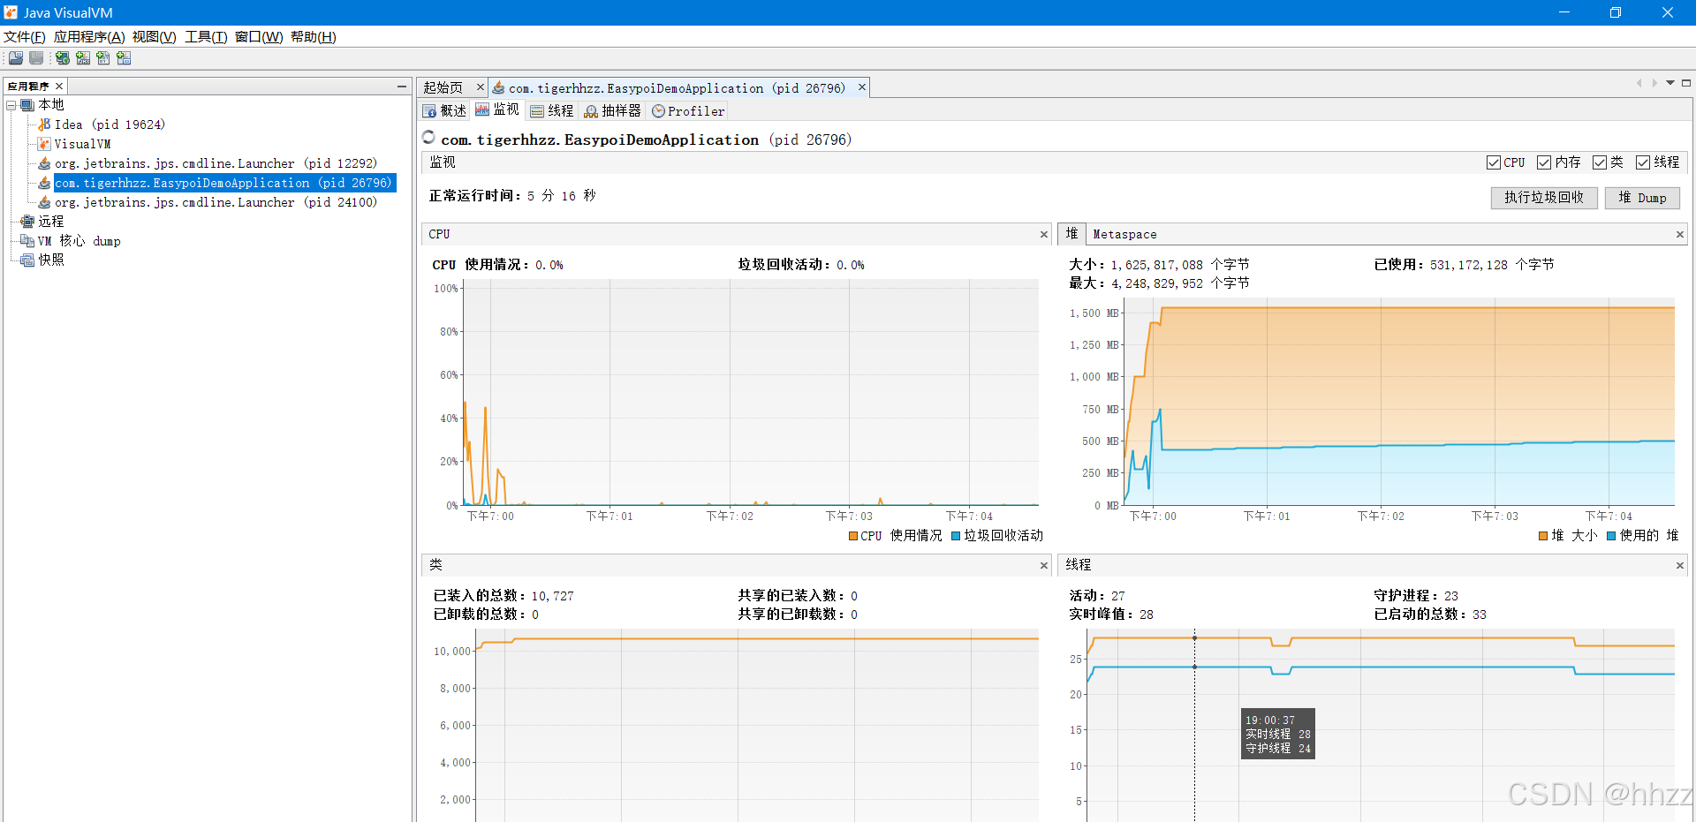This screenshot has height=822, width=1696.
Task: Open the 文件 menu
Action: 25,37
